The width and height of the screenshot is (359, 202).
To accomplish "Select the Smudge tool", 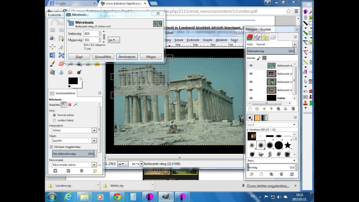I will click(70, 72).
